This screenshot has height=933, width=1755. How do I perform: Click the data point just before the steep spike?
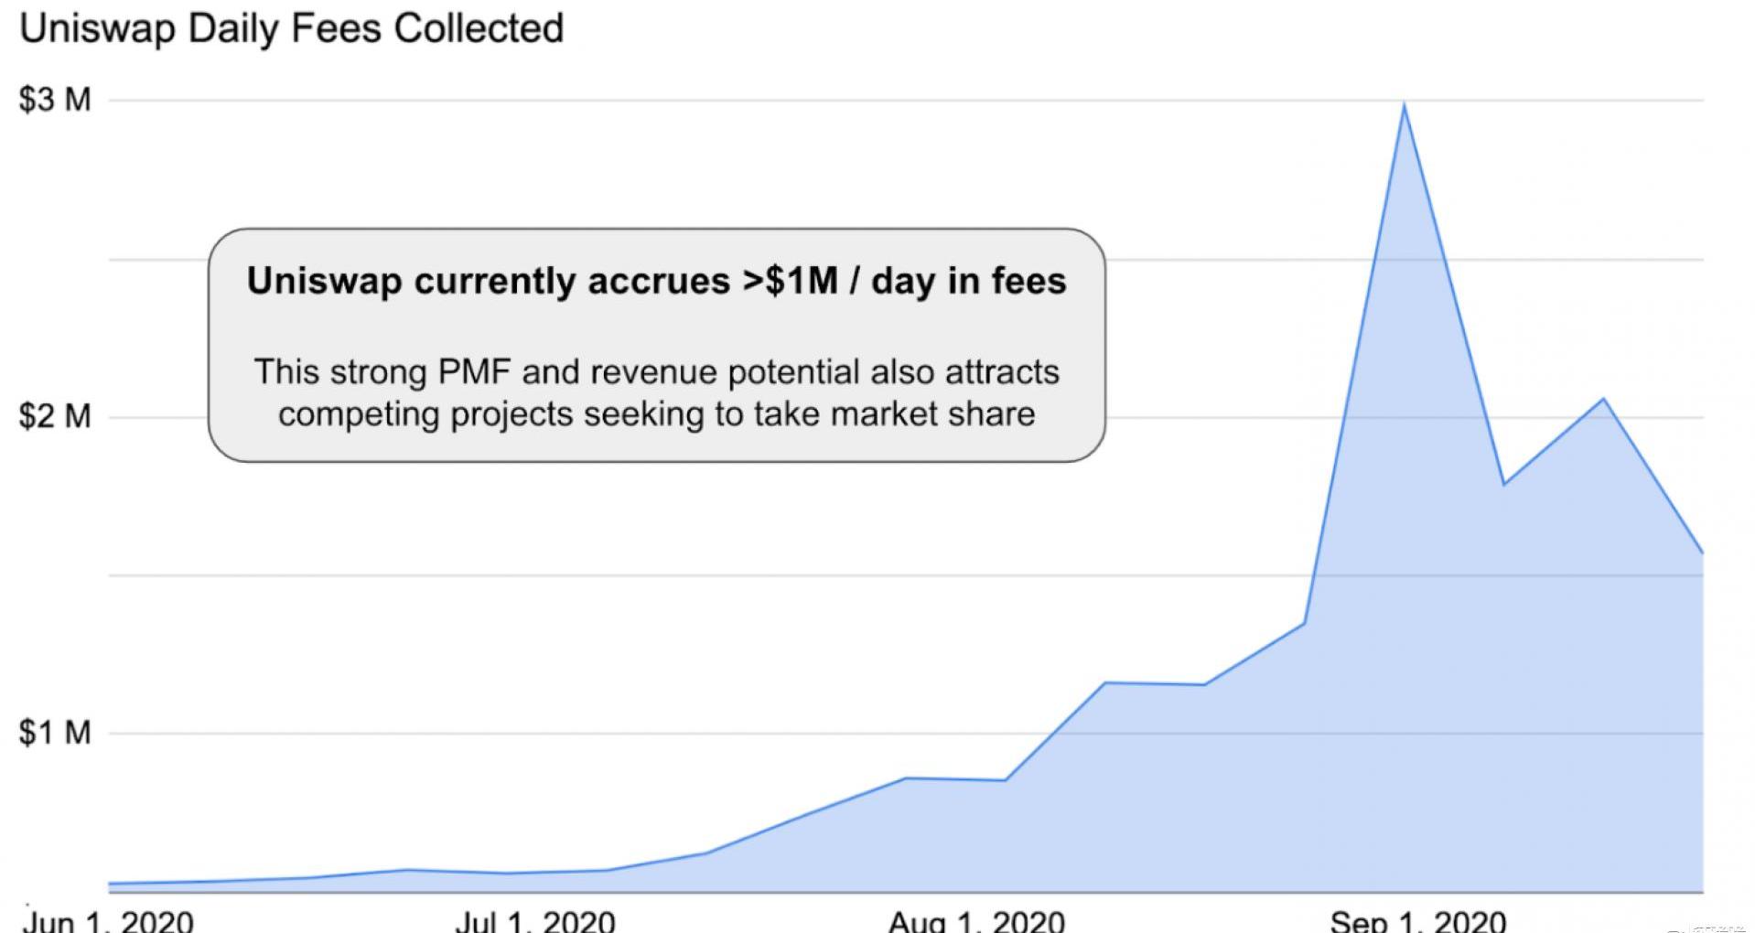tap(1304, 623)
